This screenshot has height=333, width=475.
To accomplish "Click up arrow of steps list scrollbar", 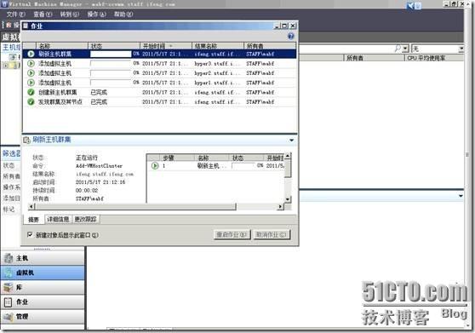I will pos(288,157).
